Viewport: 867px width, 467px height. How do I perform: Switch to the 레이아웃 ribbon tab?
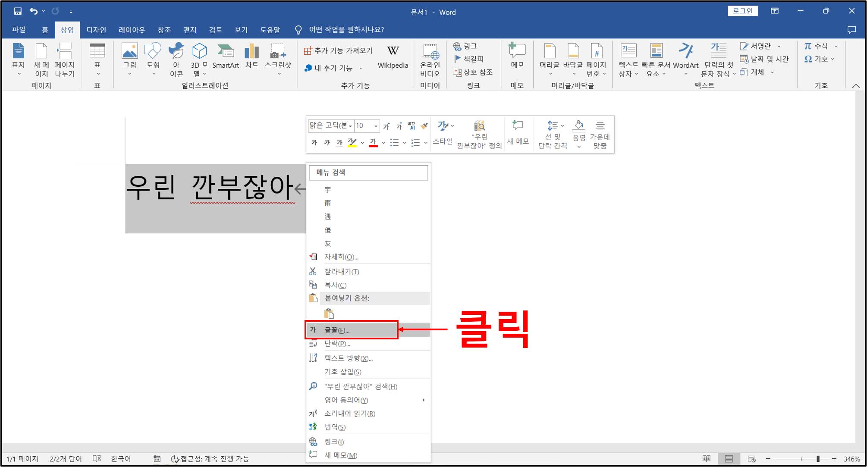pyautogui.click(x=132, y=30)
